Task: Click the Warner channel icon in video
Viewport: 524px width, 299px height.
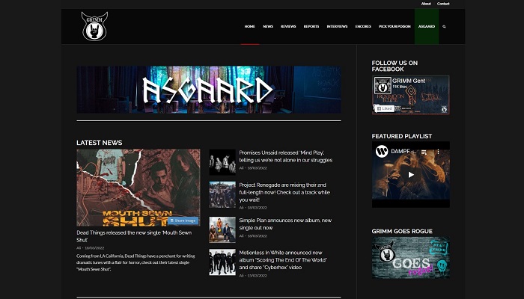Action: coord(382,151)
